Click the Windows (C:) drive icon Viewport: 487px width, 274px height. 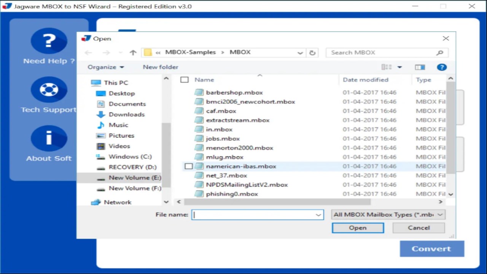[x=101, y=156]
